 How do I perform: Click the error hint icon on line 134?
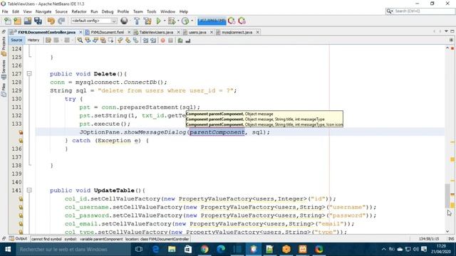point(21,132)
